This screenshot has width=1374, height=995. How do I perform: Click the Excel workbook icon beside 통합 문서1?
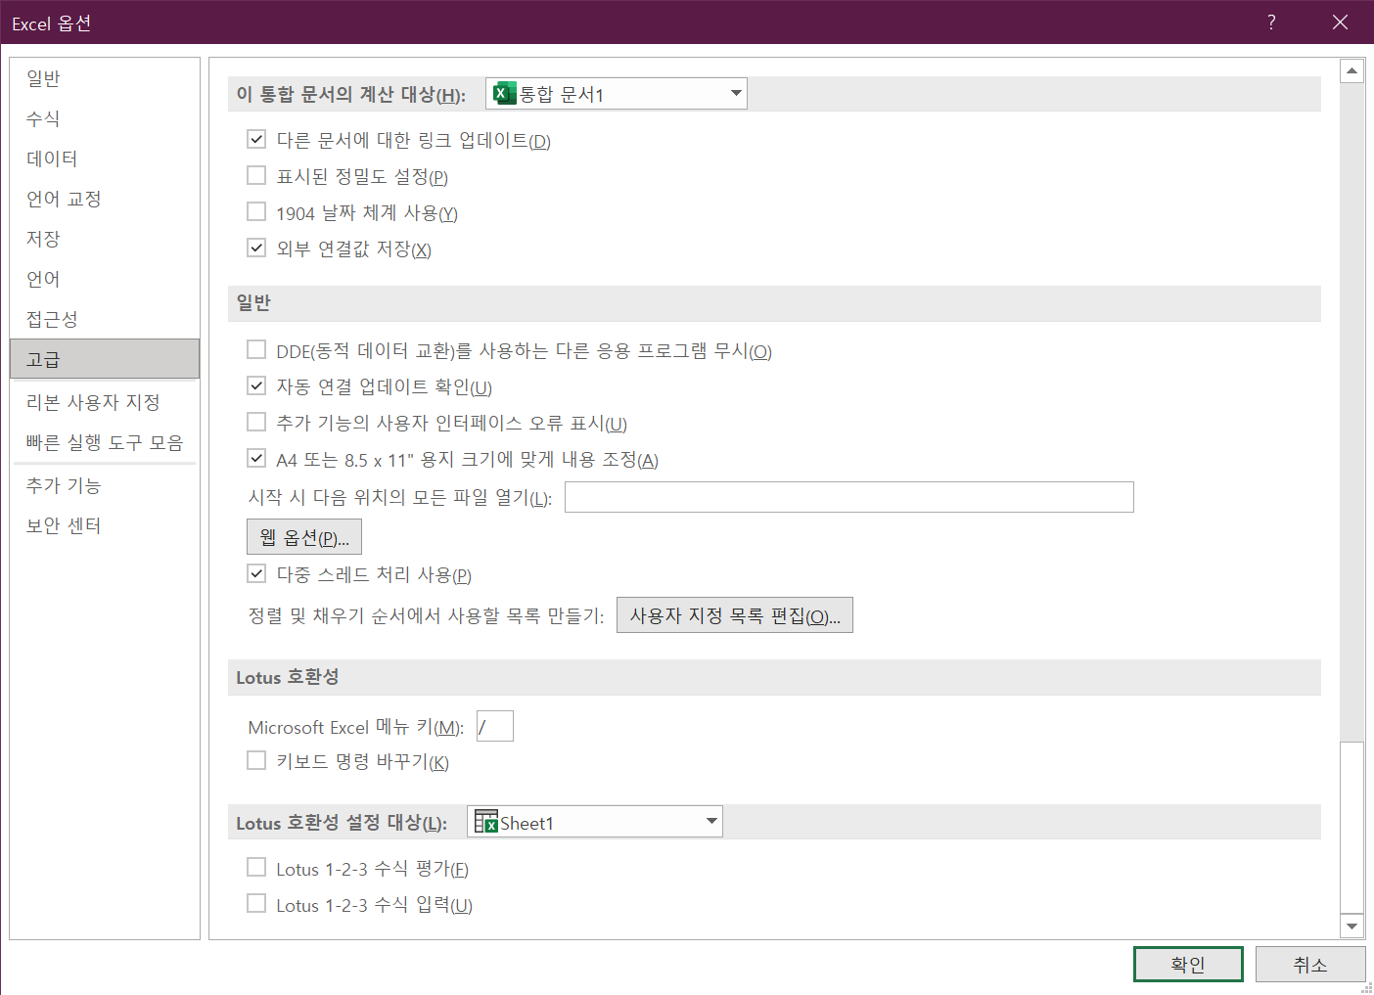pyautogui.click(x=504, y=94)
